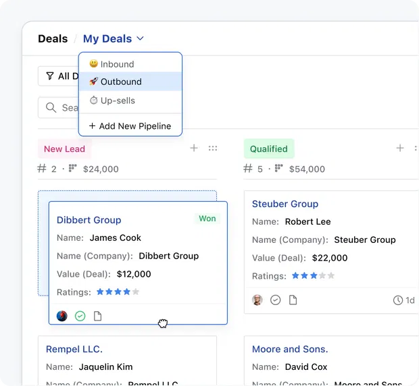Viewport: 419px width, 386px height.
Task: Open the Moore and Sons. deal title
Action: pos(290,349)
